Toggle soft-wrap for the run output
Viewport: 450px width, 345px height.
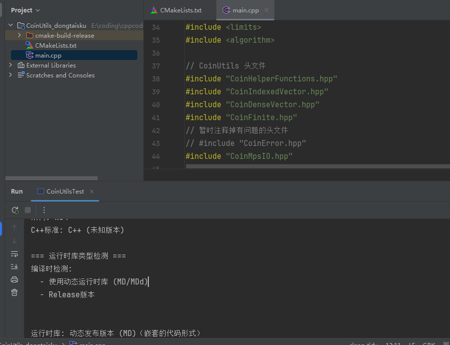coord(14,254)
